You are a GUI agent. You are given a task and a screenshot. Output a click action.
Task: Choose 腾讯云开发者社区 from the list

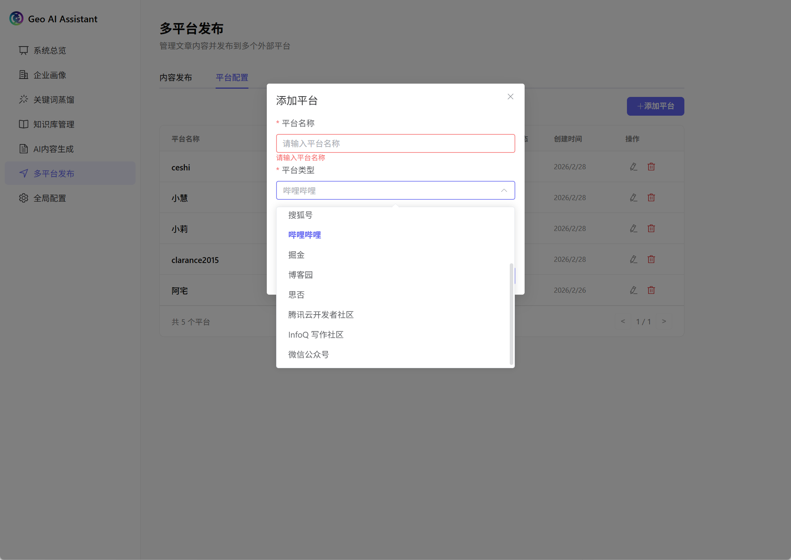coord(393,315)
